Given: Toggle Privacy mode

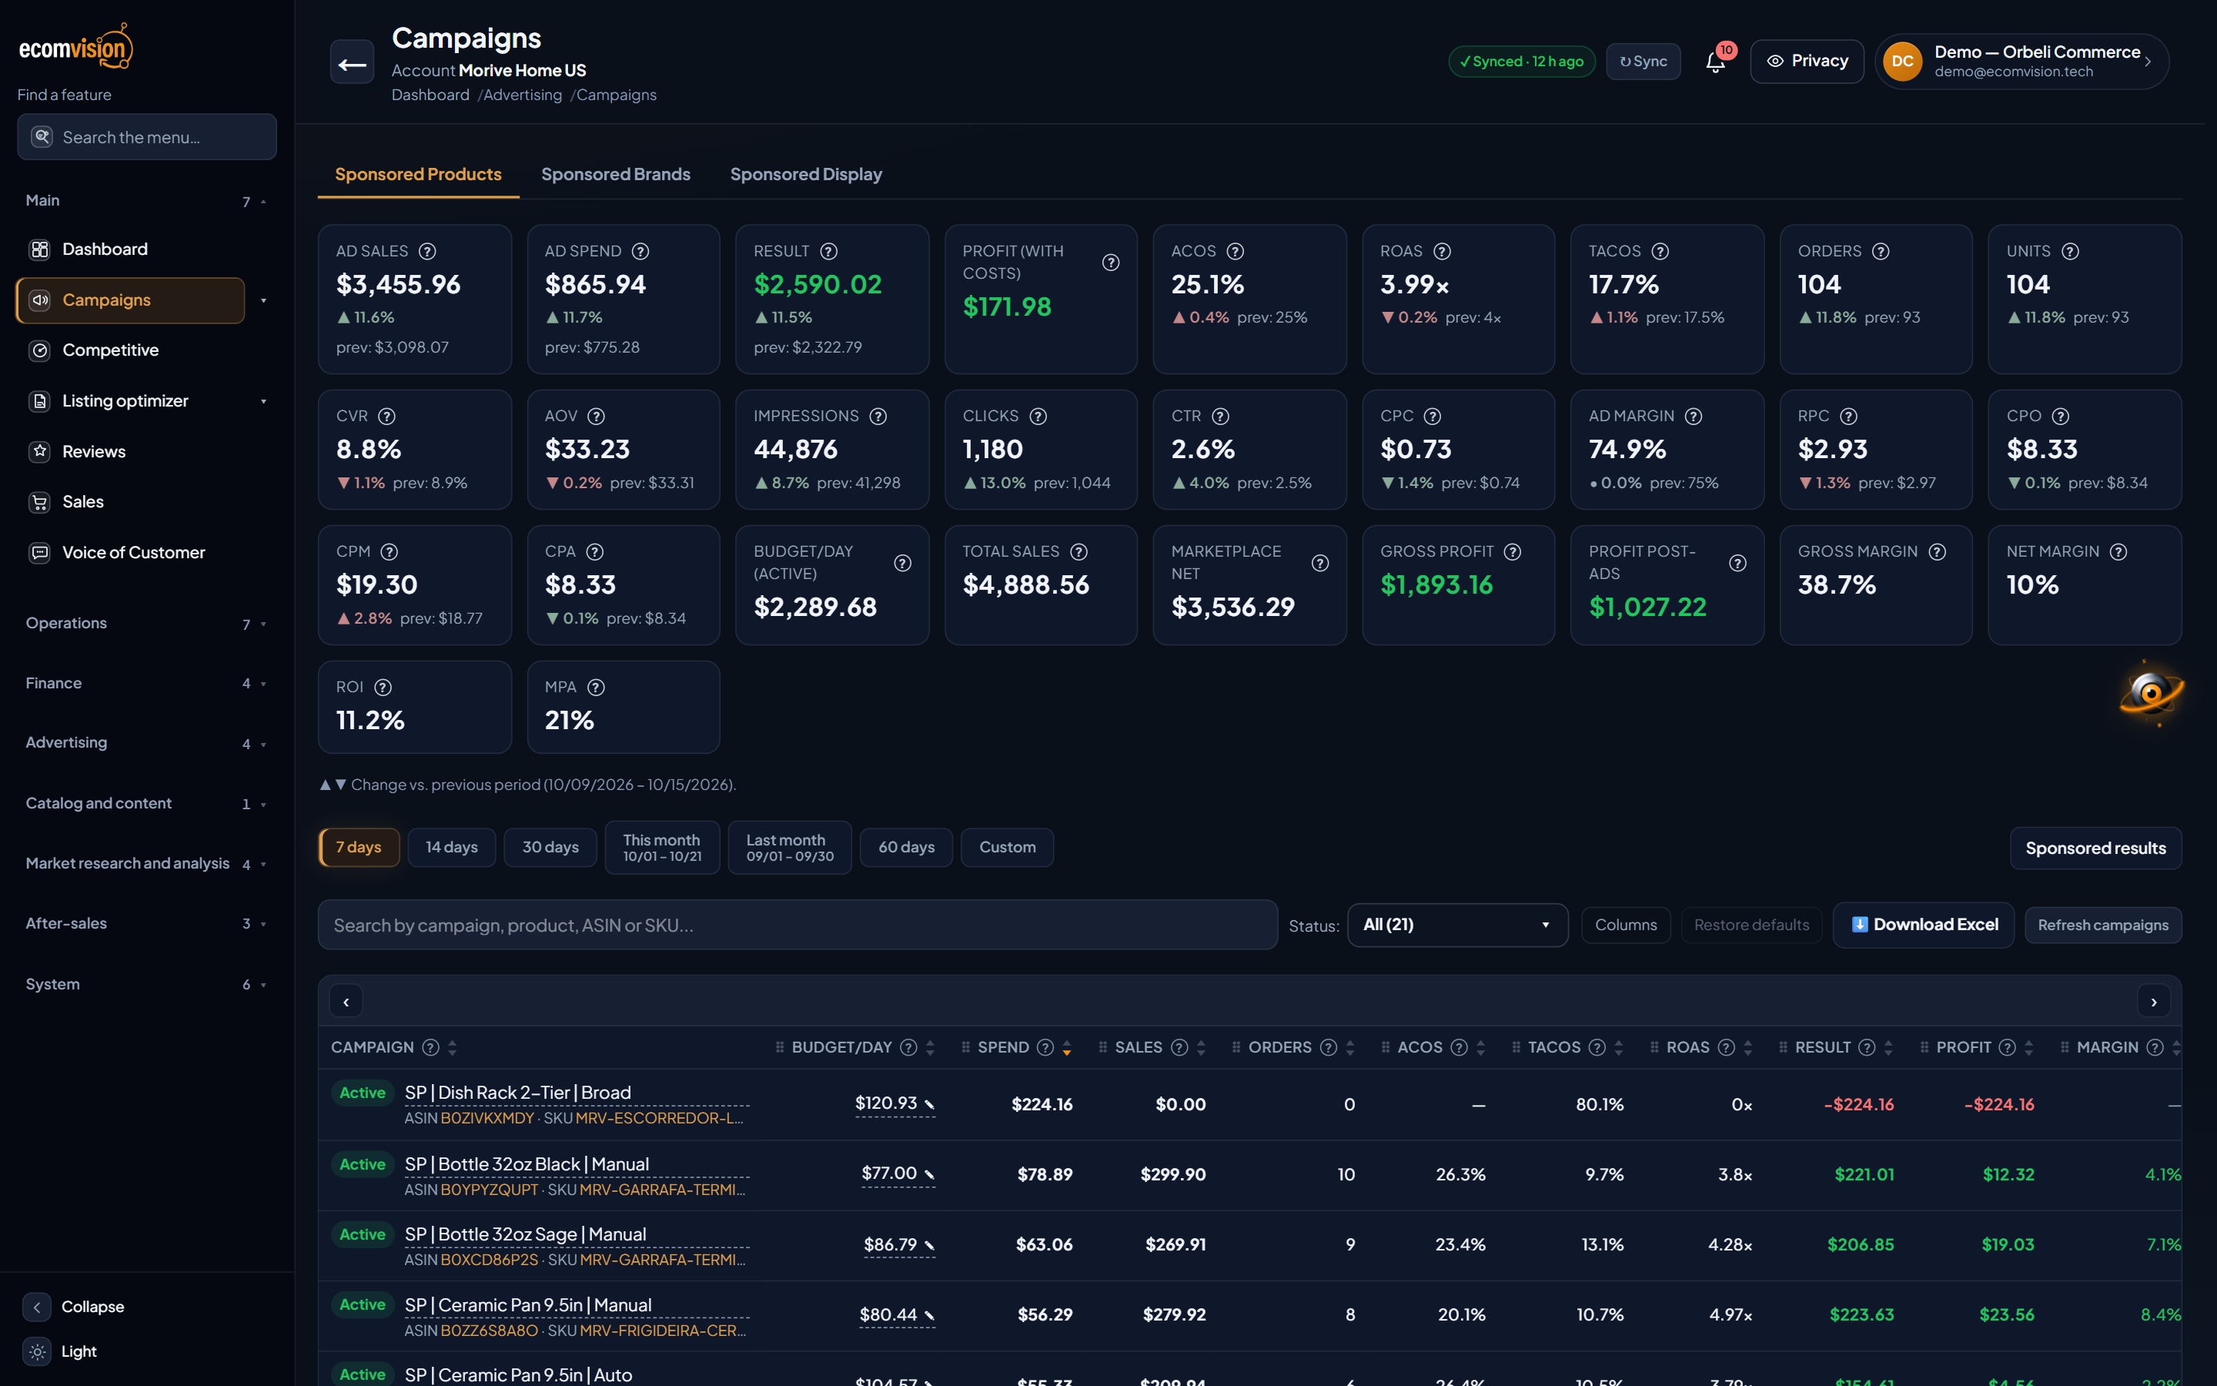Looking at the screenshot, I should 1807,62.
